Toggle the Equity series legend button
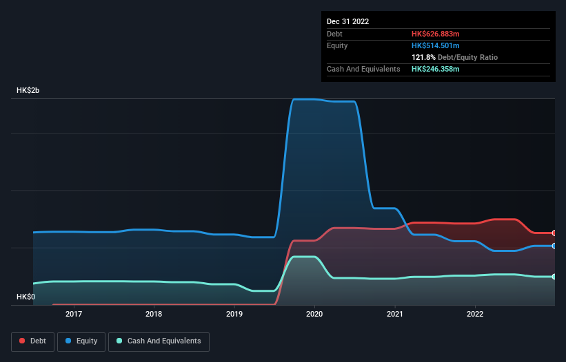The image size is (566, 362). [x=81, y=341]
